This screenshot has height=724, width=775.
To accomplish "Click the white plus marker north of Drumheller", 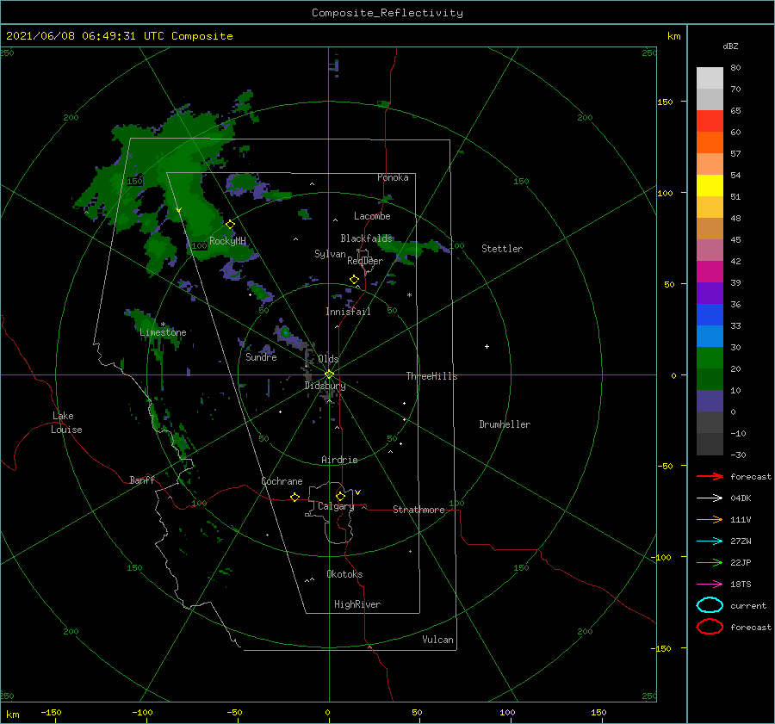I will (x=487, y=346).
